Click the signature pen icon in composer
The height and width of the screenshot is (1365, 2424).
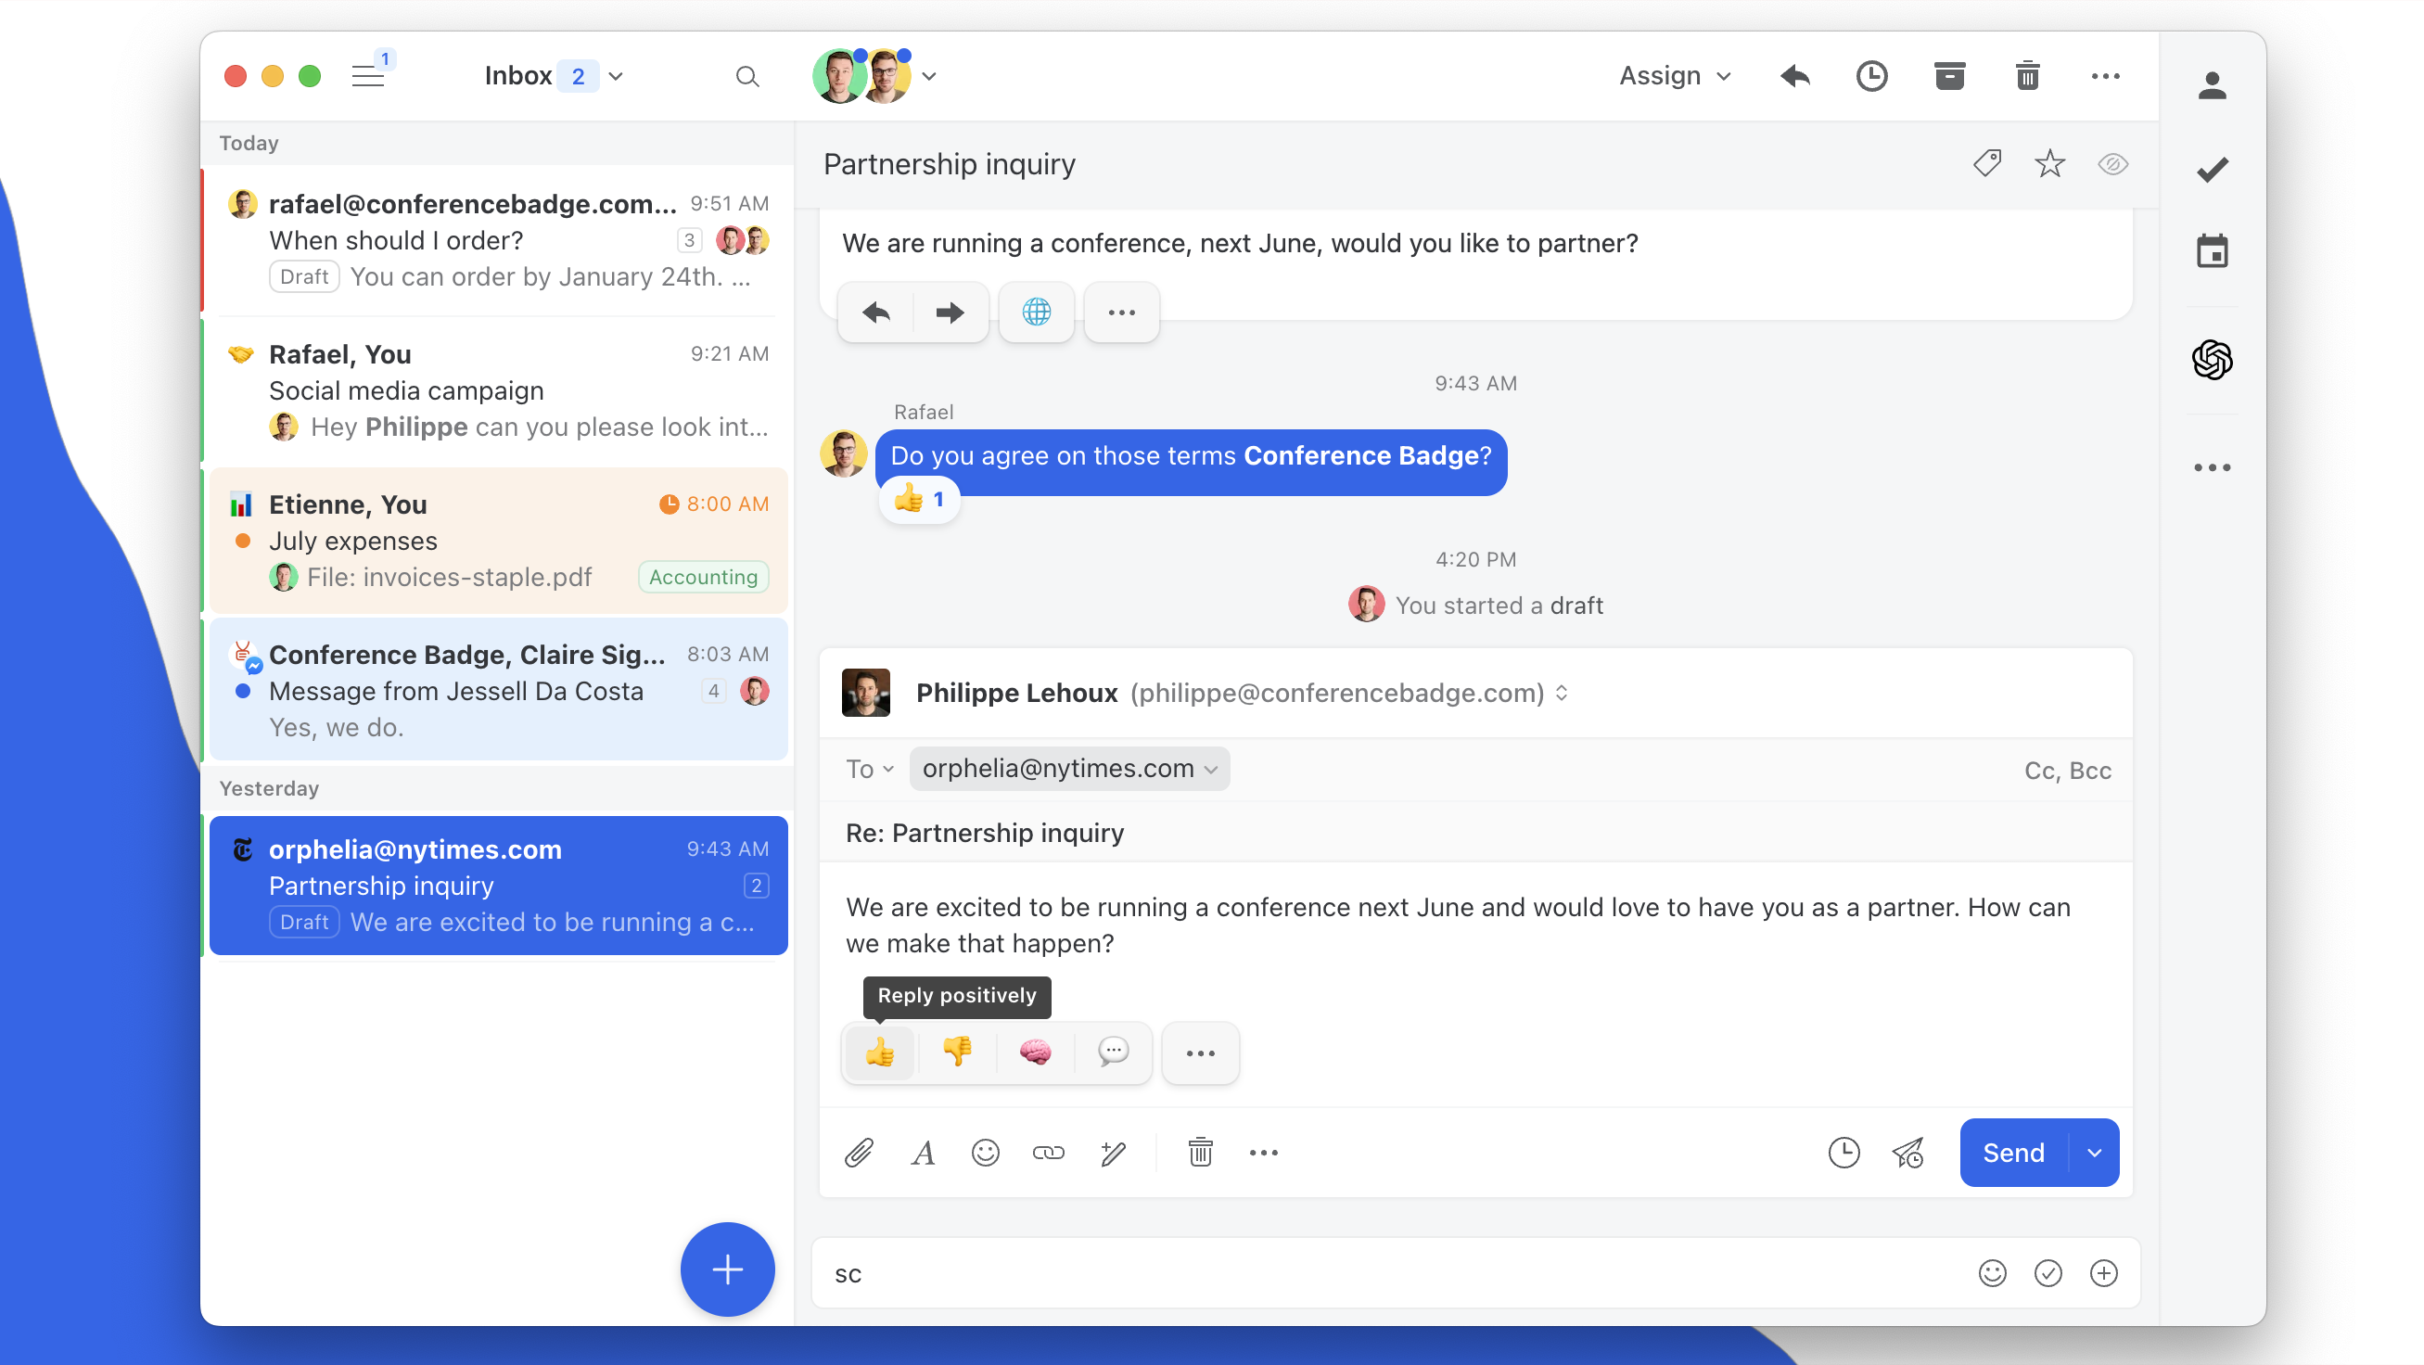click(1112, 1153)
